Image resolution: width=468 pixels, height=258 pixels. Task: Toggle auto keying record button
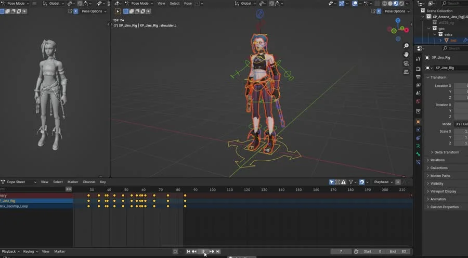175,251
